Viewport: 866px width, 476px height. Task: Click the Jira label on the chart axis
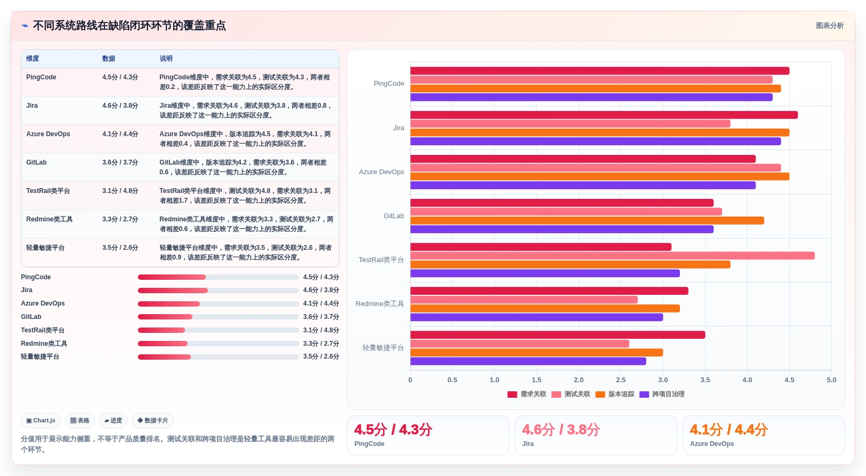tap(398, 128)
